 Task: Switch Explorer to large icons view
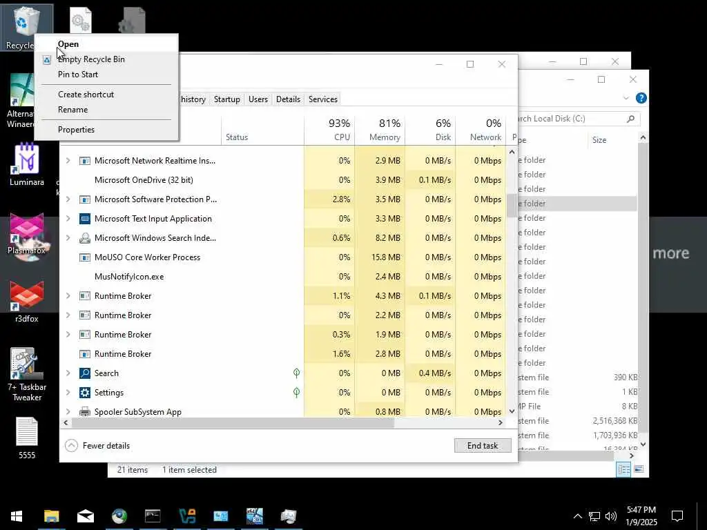click(x=639, y=469)
